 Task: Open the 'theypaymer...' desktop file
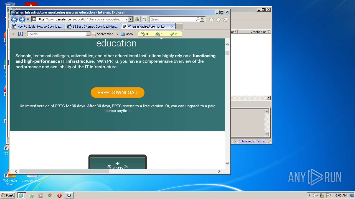pyautogui.click(x=31, y=178)
